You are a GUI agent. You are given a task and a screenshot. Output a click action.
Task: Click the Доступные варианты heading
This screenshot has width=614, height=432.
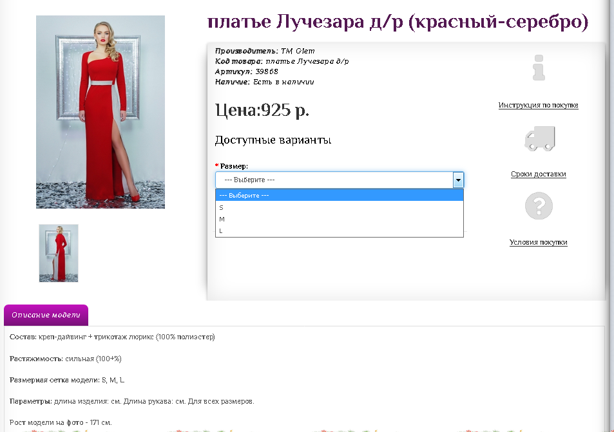click(x=273, y=140)
